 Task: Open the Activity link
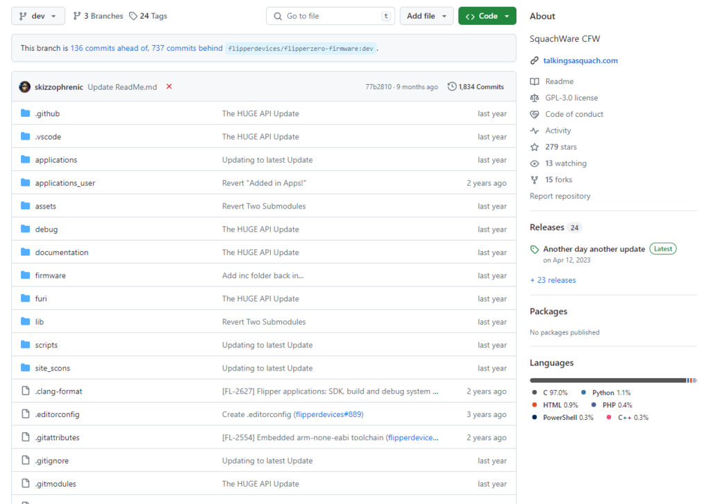click(558, 130)
